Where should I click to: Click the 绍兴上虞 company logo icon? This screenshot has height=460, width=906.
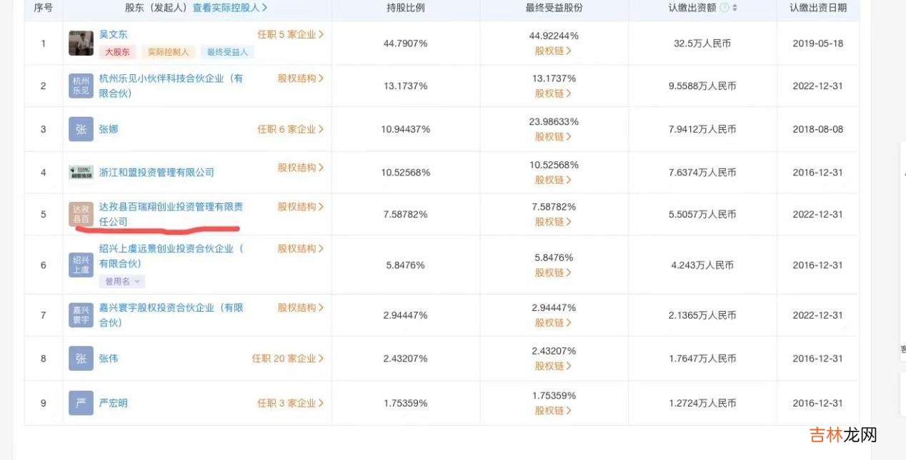81,265
